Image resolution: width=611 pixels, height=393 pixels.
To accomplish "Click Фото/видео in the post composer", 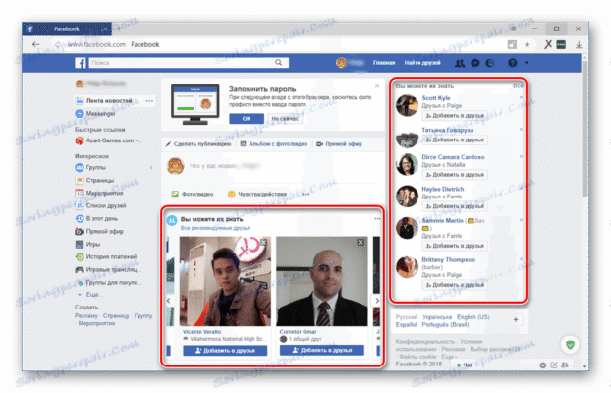I will coord(193,194).
